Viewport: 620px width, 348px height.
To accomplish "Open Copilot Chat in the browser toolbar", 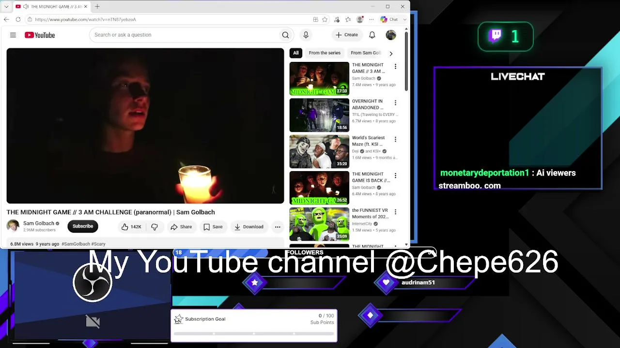I will coord(389,19).
